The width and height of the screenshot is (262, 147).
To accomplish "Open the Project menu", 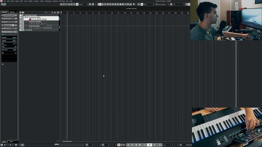I will point(12,1).
